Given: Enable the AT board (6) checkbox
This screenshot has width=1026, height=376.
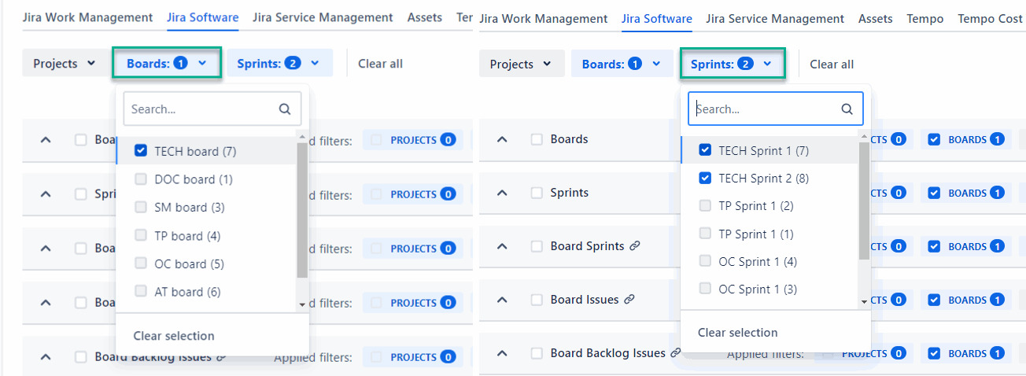Looking at the screenshot, I should click(141, 292).
